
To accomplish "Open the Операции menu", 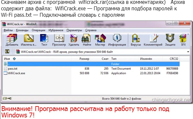I will pyautogui.click(x=38, y=30).
